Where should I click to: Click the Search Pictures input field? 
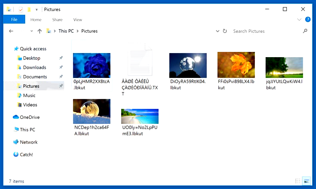[x=266, y=31]
